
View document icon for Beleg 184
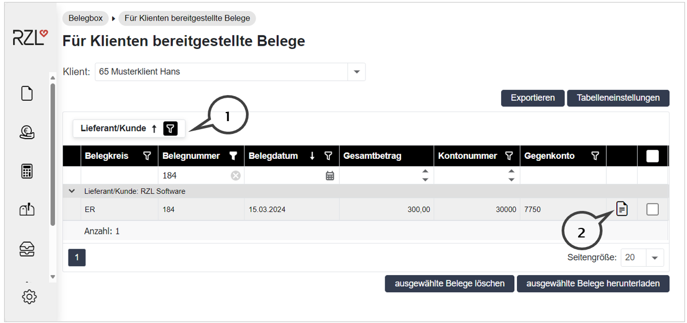(x=622, y=209)
